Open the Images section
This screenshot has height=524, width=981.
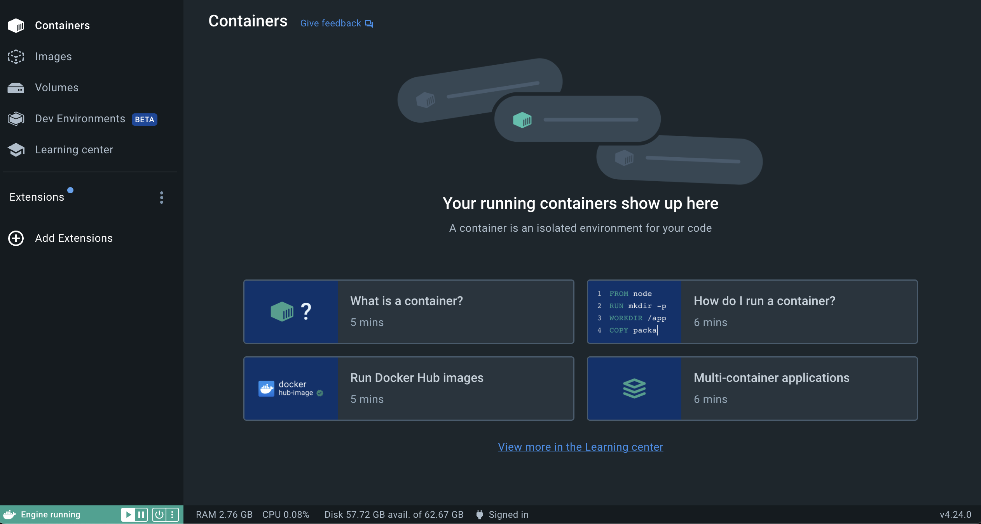point(53,57)
